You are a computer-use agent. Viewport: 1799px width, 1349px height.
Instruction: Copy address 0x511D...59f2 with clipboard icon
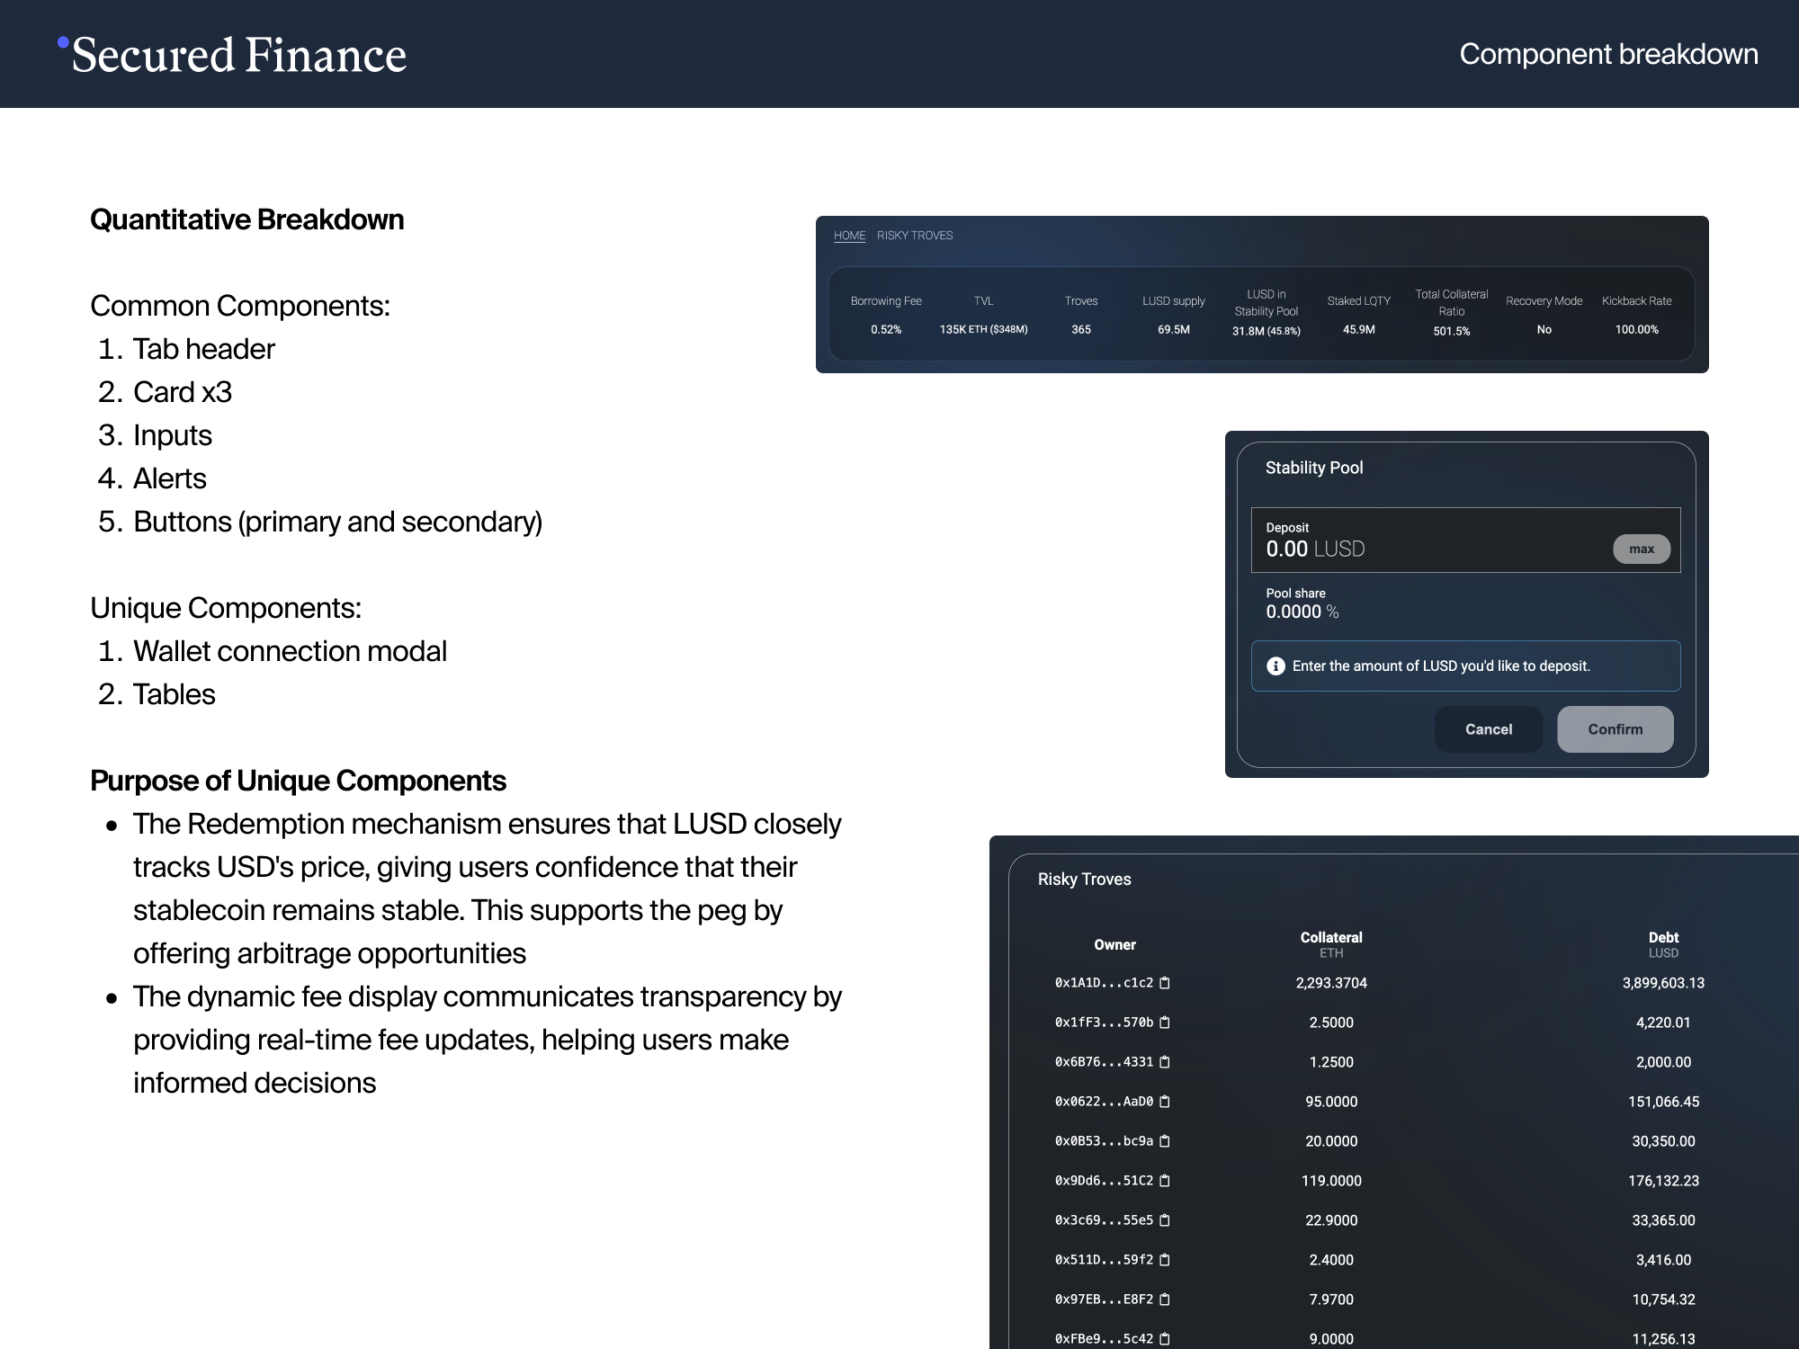tap(1165, 1260)
